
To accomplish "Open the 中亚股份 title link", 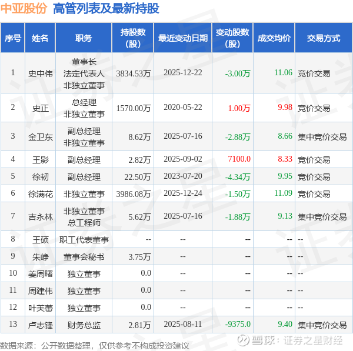I will pos(24,9).
